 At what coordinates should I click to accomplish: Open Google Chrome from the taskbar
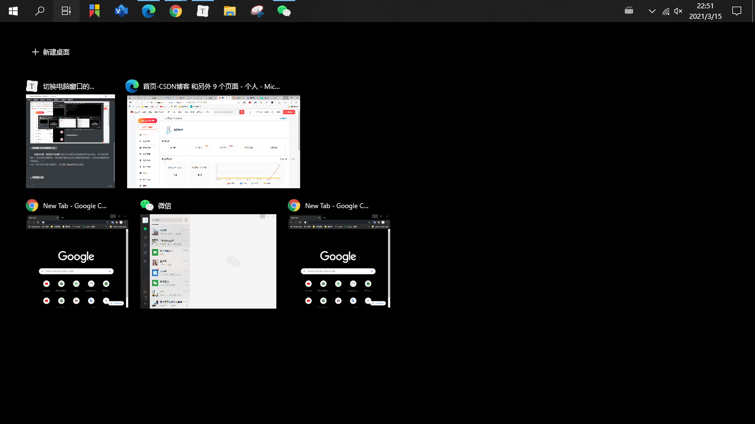pyautogui.click(x=176, y=11)
